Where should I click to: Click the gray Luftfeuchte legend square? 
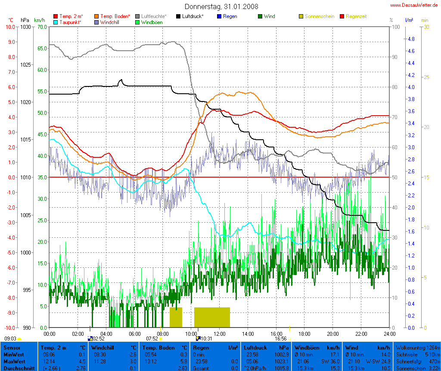[137, 16]
